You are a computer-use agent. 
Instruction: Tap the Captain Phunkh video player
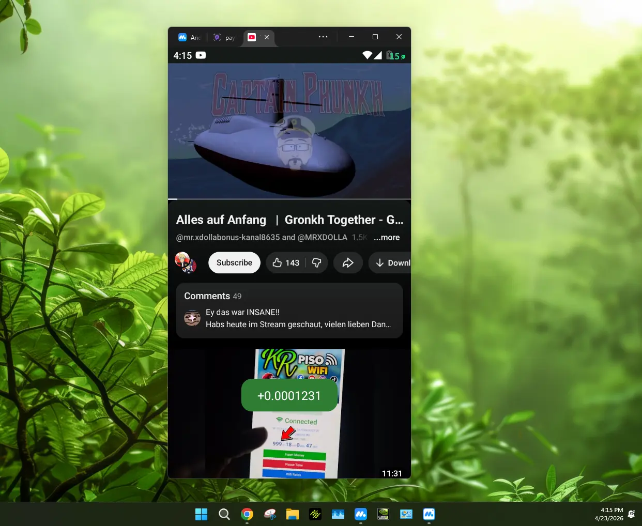289,131
